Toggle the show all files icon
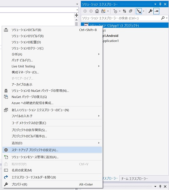Image resolution: width=169 pixels, height=190 pixels. (139, 11)
